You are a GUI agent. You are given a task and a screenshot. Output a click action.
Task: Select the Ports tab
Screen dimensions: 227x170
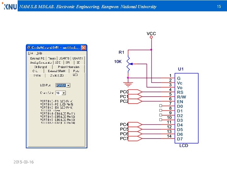pyautogui.click(x=77, y=71)
